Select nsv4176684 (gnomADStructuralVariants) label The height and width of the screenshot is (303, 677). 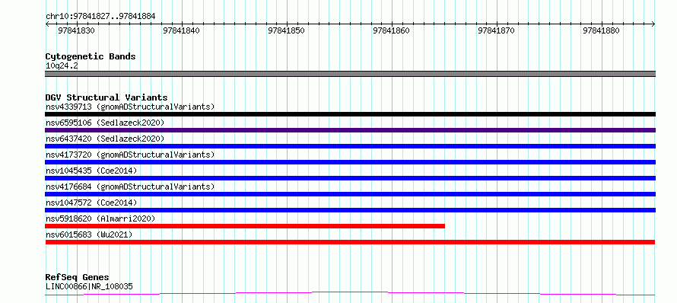(x=130, y=187)
